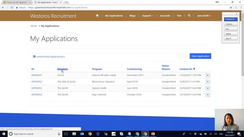Launch File Explorer from the taskbar

pyautogui.click(x=74, y=134)
